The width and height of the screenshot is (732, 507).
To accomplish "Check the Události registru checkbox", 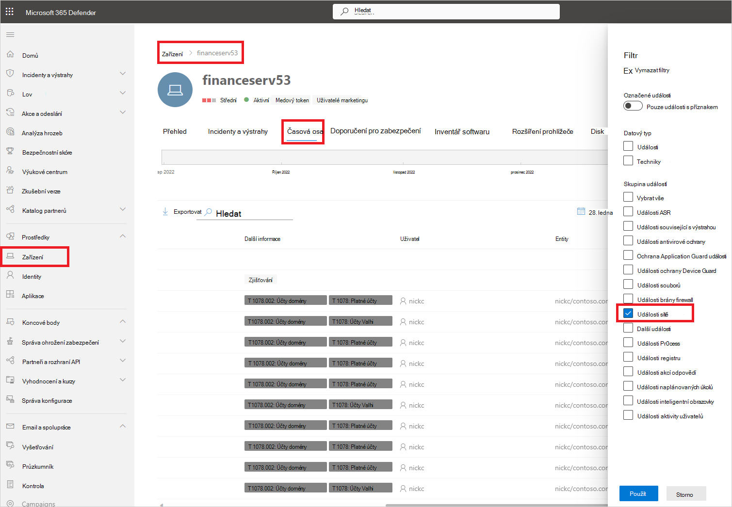I will [x=628, y=357].
